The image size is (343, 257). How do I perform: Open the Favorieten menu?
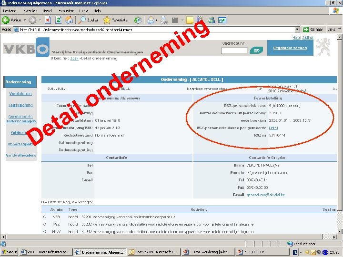66,10
